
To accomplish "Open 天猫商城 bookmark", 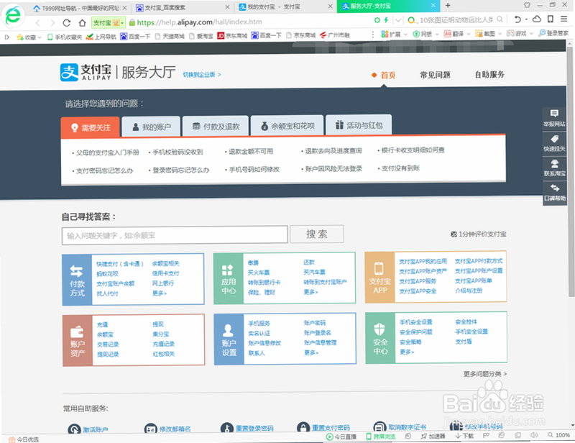I will [170, 36].
